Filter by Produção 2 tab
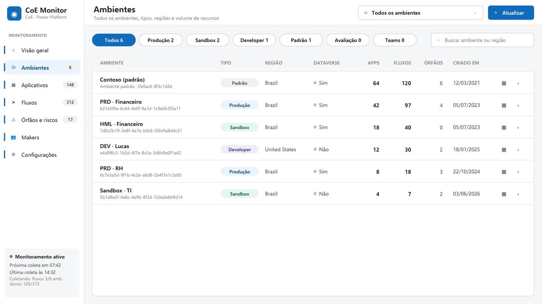This screenshot has width=542, height=304. (161, 40)
